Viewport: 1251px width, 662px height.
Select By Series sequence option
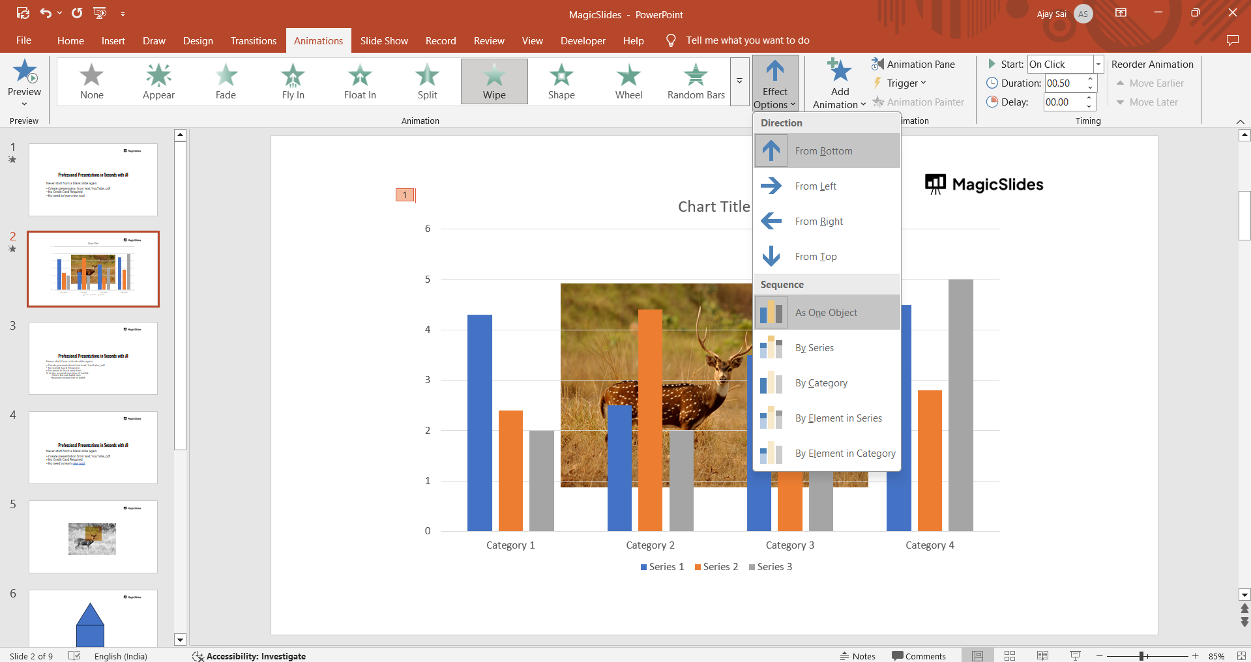point(827,347)
